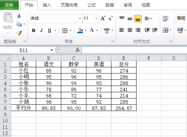Select row 8 header

click(5, 108)
